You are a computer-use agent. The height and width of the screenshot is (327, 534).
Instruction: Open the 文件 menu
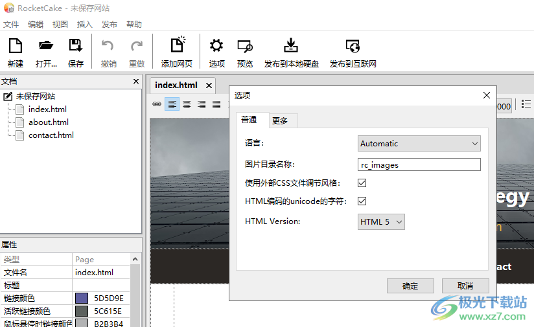point(11,25)
